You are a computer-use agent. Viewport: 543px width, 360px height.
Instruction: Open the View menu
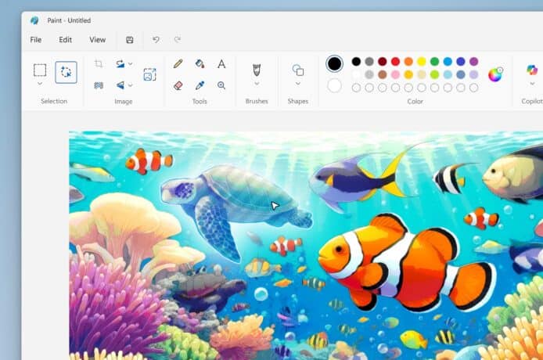tap(97, 40)
